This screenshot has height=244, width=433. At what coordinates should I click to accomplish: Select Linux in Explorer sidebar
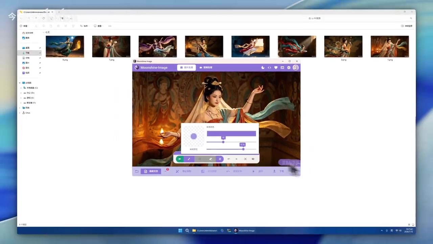26,113
